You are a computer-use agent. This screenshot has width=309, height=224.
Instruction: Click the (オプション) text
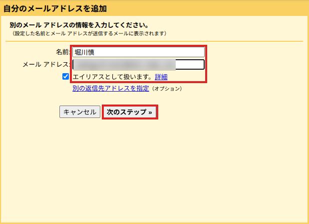(x=167, y=89)
